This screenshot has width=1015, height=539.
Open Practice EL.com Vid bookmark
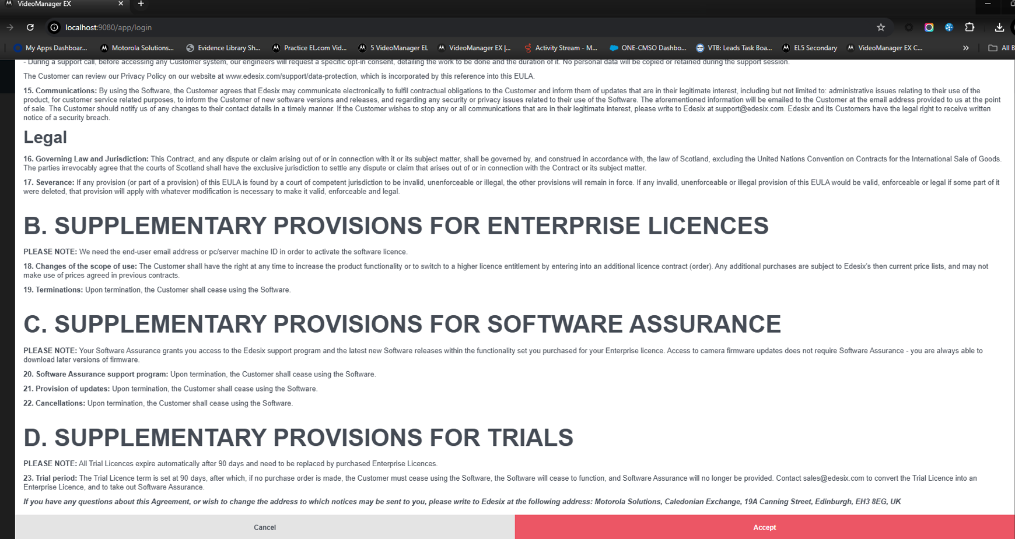(x=309, y=48)
